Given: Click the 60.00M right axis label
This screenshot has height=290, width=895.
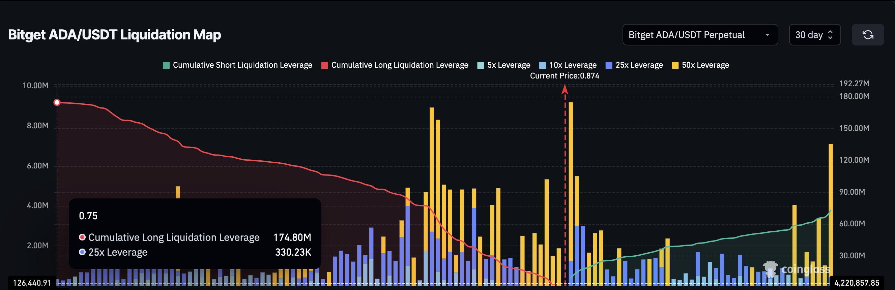Looking at the screenshot, I should click(x=852, y=223).
